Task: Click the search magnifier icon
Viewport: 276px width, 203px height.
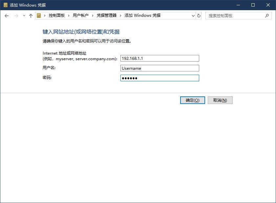Action: (267, 16)
